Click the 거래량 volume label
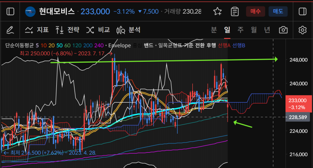The width and height of the screenshot is (313, 168). click(172, 12)
